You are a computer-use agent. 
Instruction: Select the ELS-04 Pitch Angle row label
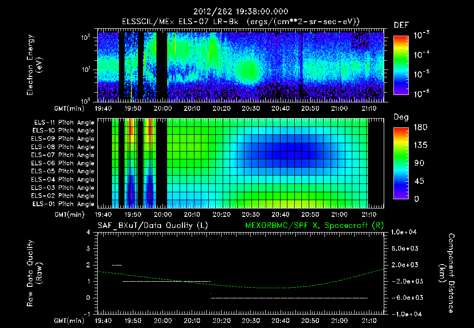[x=62, y=179]
